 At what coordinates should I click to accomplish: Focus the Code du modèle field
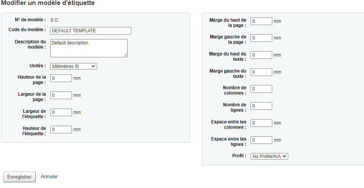(91, 31)
